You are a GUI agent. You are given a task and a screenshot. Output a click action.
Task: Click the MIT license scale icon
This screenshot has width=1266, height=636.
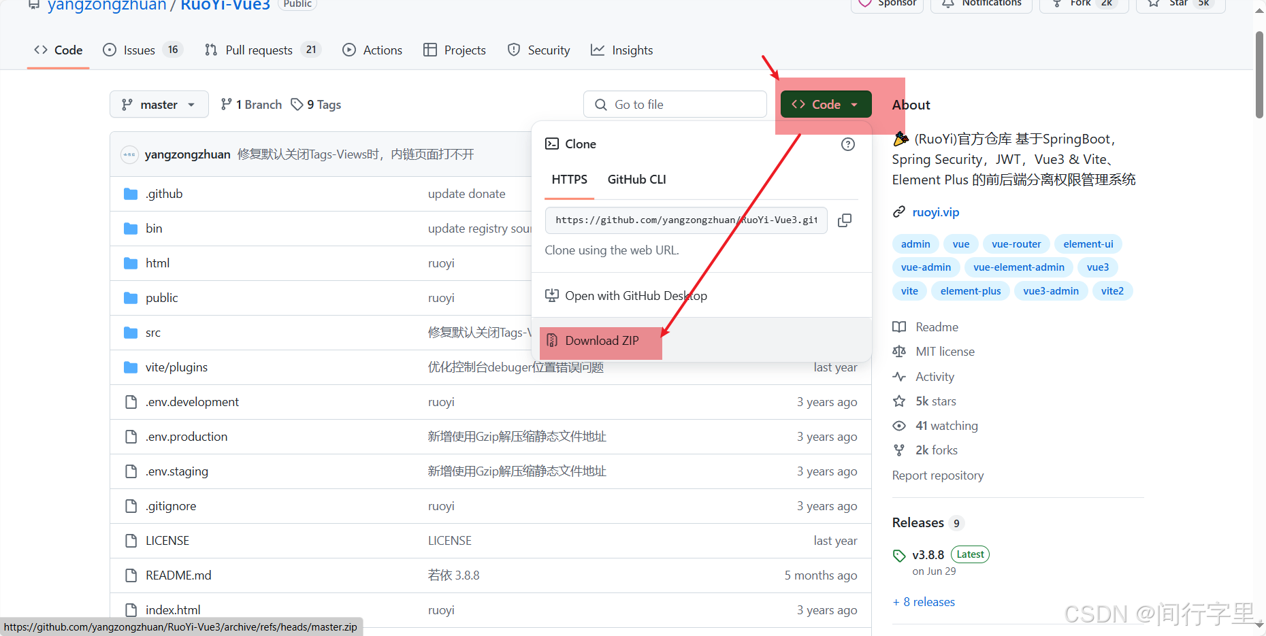coord(899,352)
